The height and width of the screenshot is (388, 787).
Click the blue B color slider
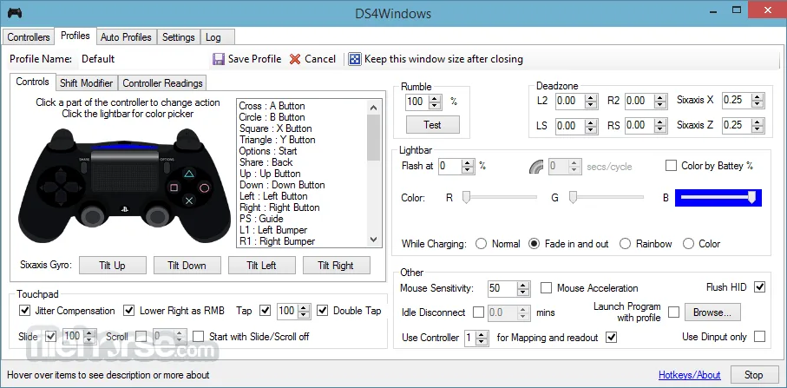tap(718, 198)
